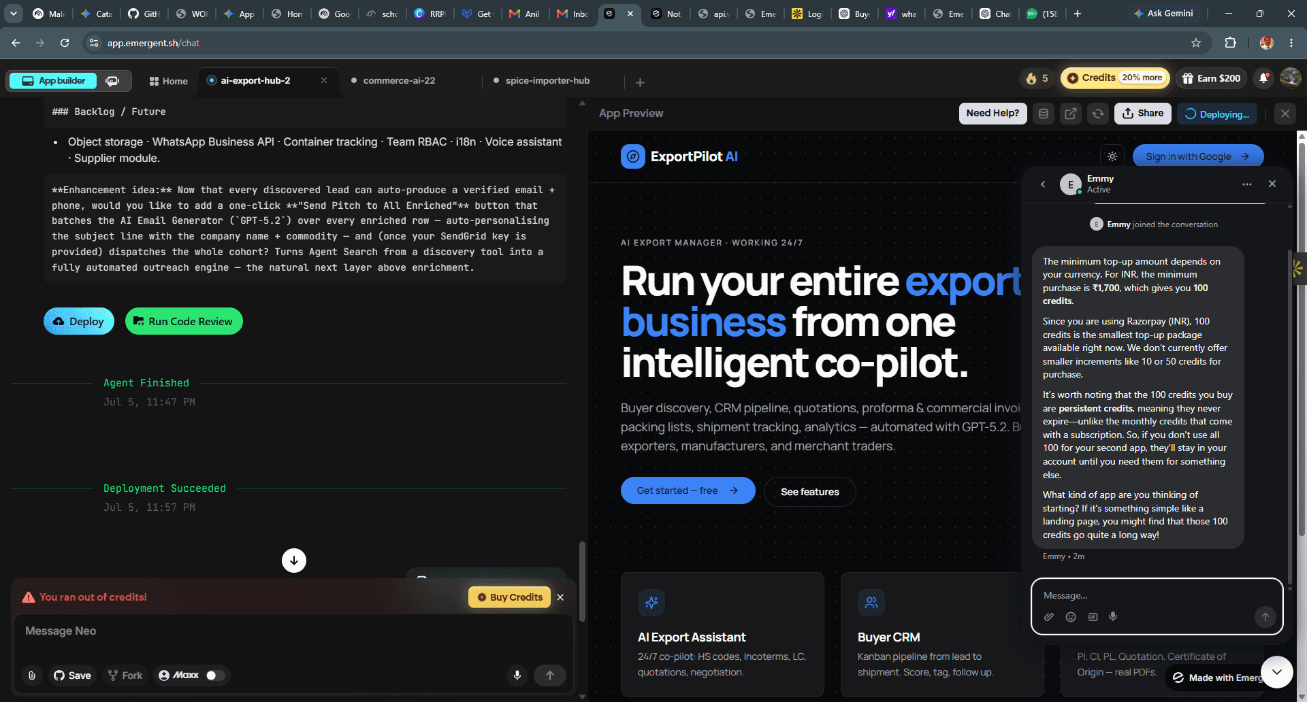
Task: Click the chat panel scrollbar
Action: click(582, 581)
